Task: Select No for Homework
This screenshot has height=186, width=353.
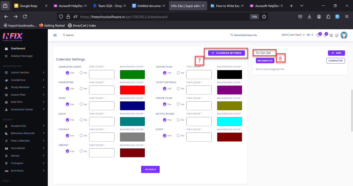Action: 81,89
